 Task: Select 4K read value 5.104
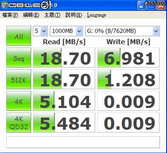64,101
